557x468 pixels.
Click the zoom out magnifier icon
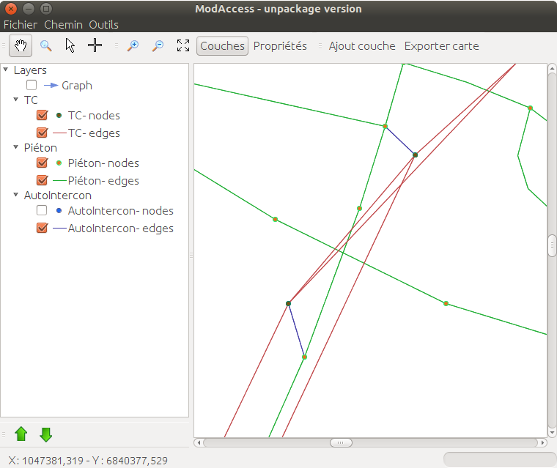[158, 46]
